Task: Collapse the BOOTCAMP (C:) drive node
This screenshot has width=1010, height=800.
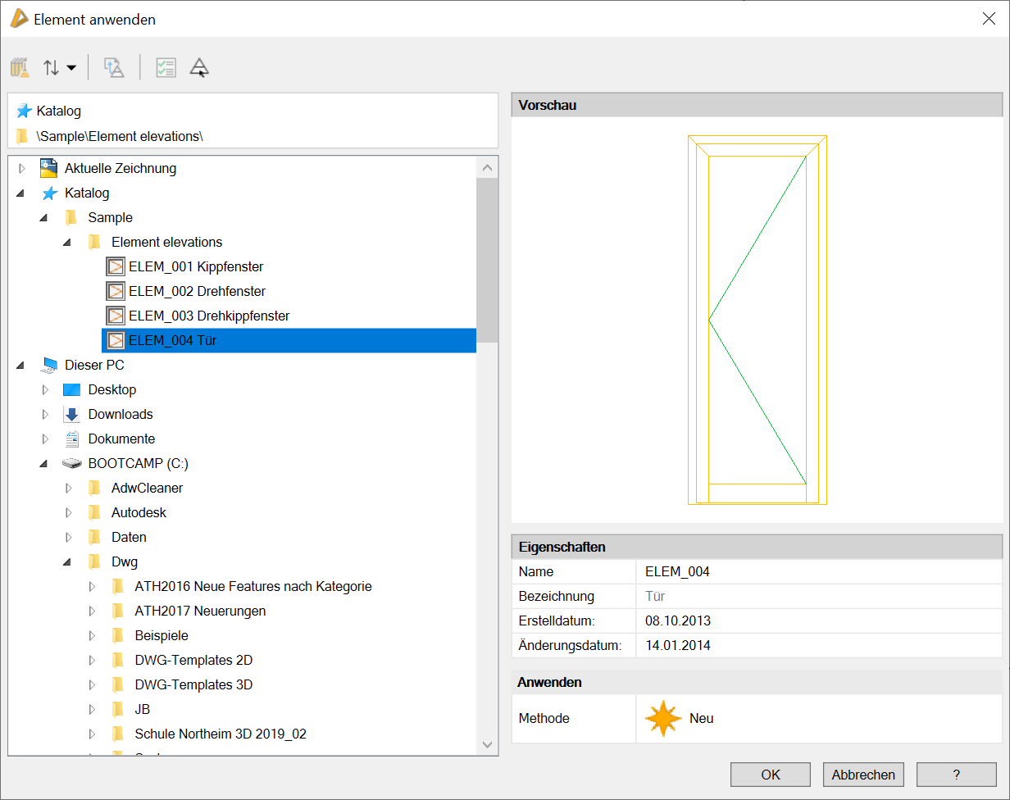Action: click(45, 464)
